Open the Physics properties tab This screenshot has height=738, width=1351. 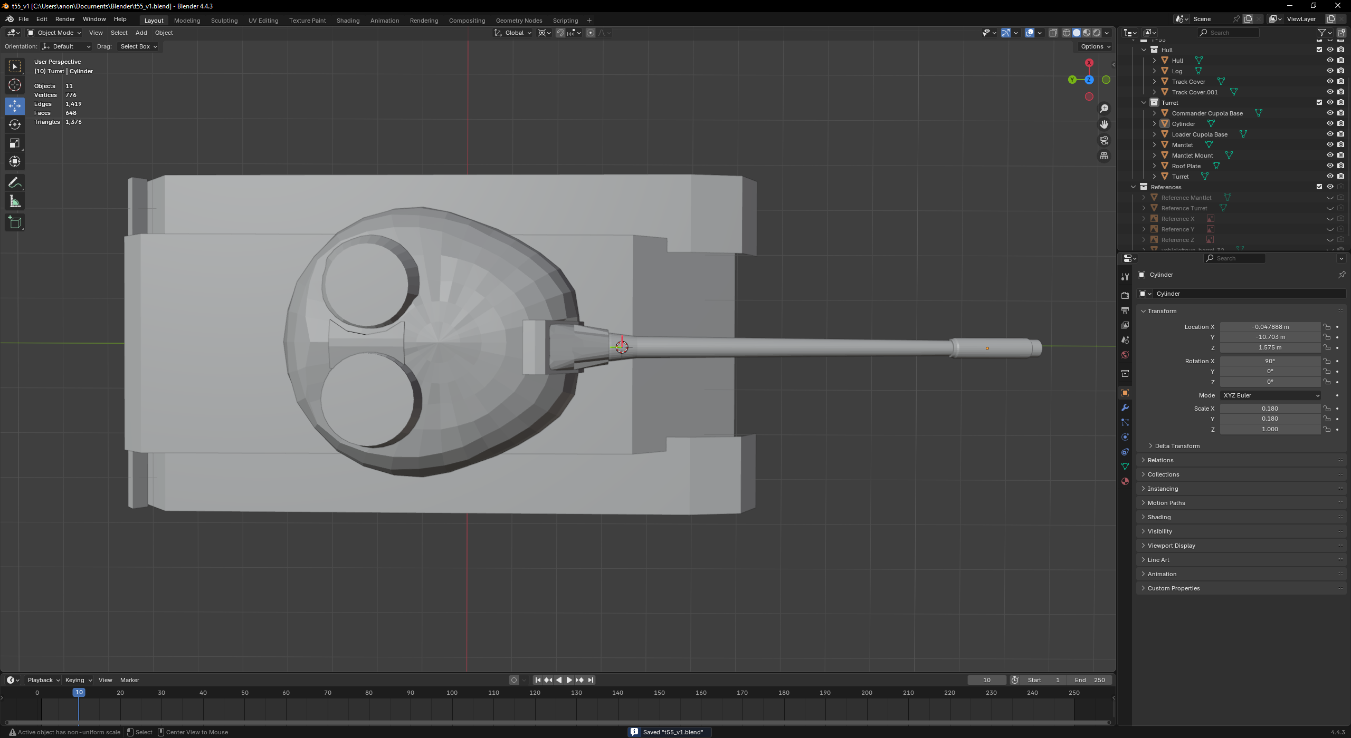(1125, 437)
